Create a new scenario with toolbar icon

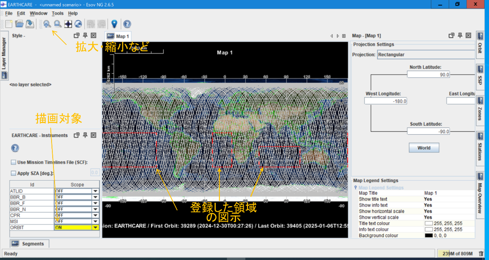[9, 24]
